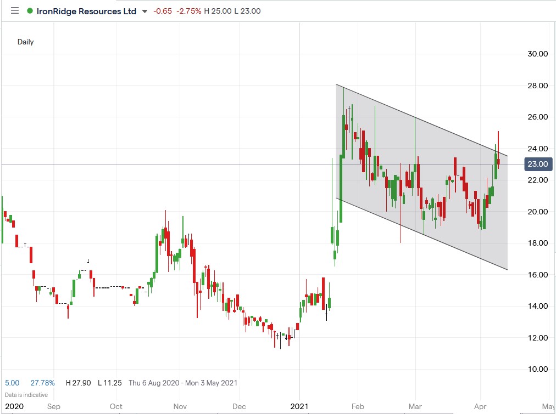This screenshot has width=556, height=414.
Task: Click the Apr label on time axis
Action: 480,406
